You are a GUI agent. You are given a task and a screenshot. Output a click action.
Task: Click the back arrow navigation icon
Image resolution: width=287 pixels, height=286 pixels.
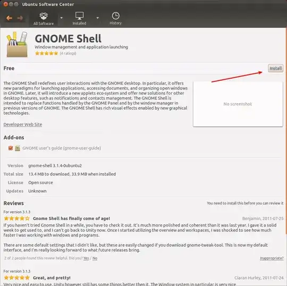point(9,18)
